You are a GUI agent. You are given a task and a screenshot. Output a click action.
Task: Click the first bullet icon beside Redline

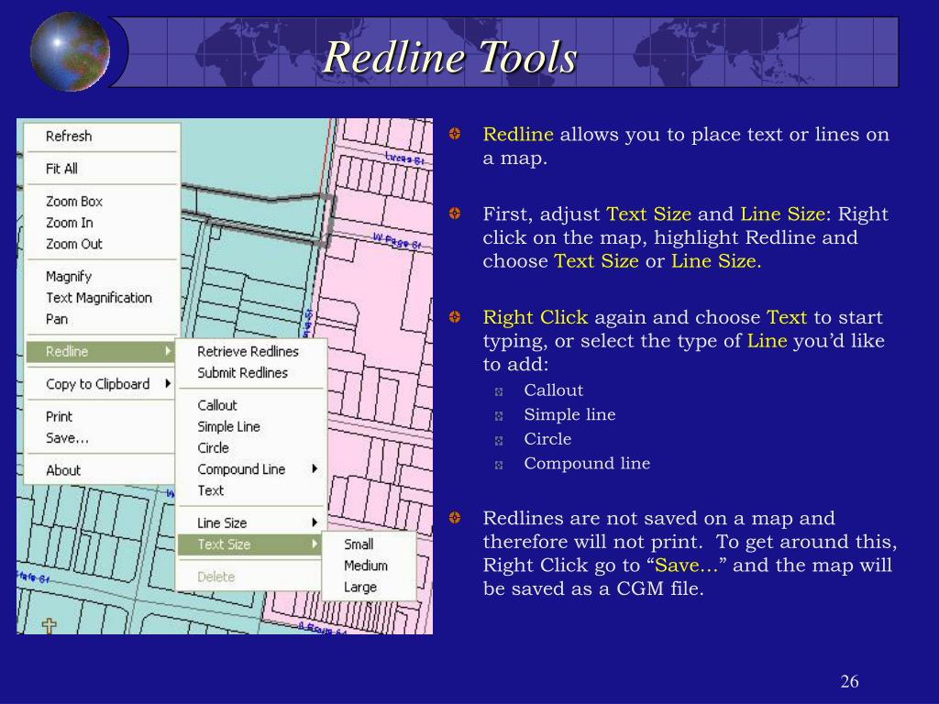click(x=455, y=134)
